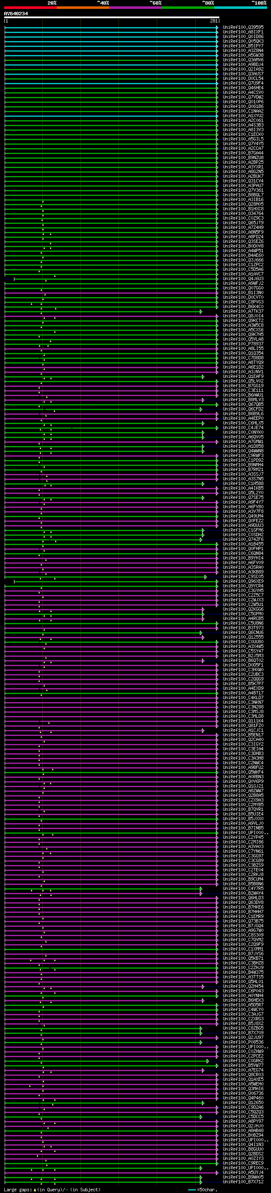
Task: Select the UniRef100_C1ECK0 label
Action: (x=243, y=134)
